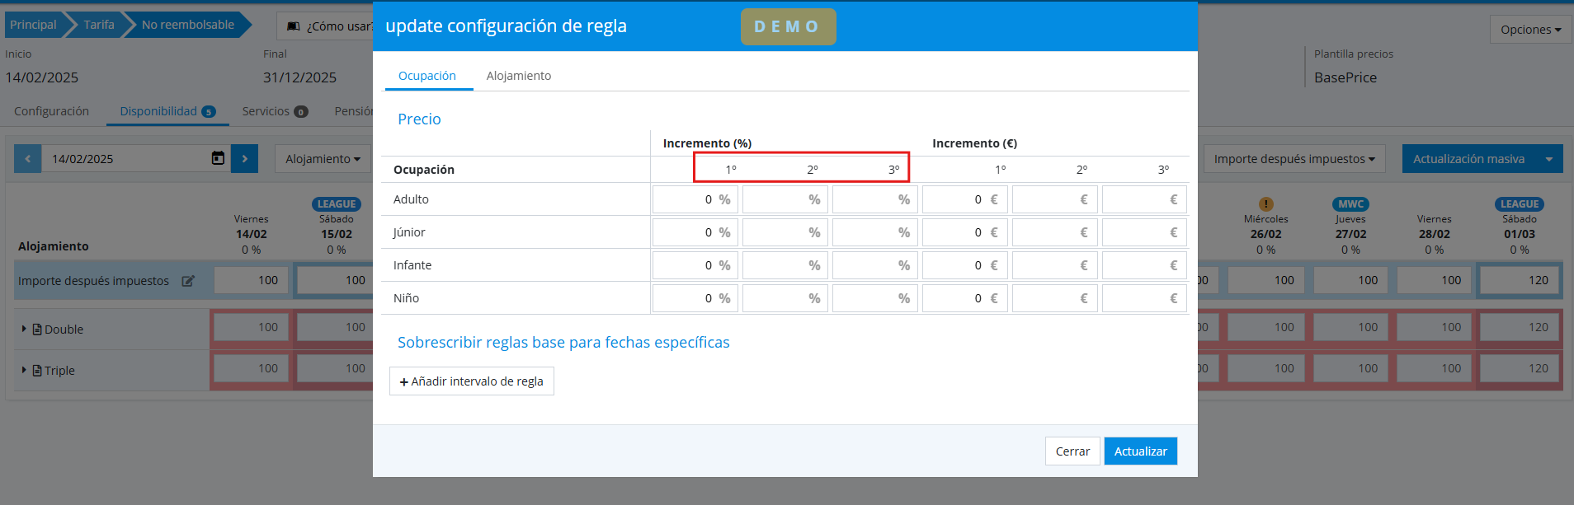
Task: Open the calendar date picker icon
Action: 218,158
